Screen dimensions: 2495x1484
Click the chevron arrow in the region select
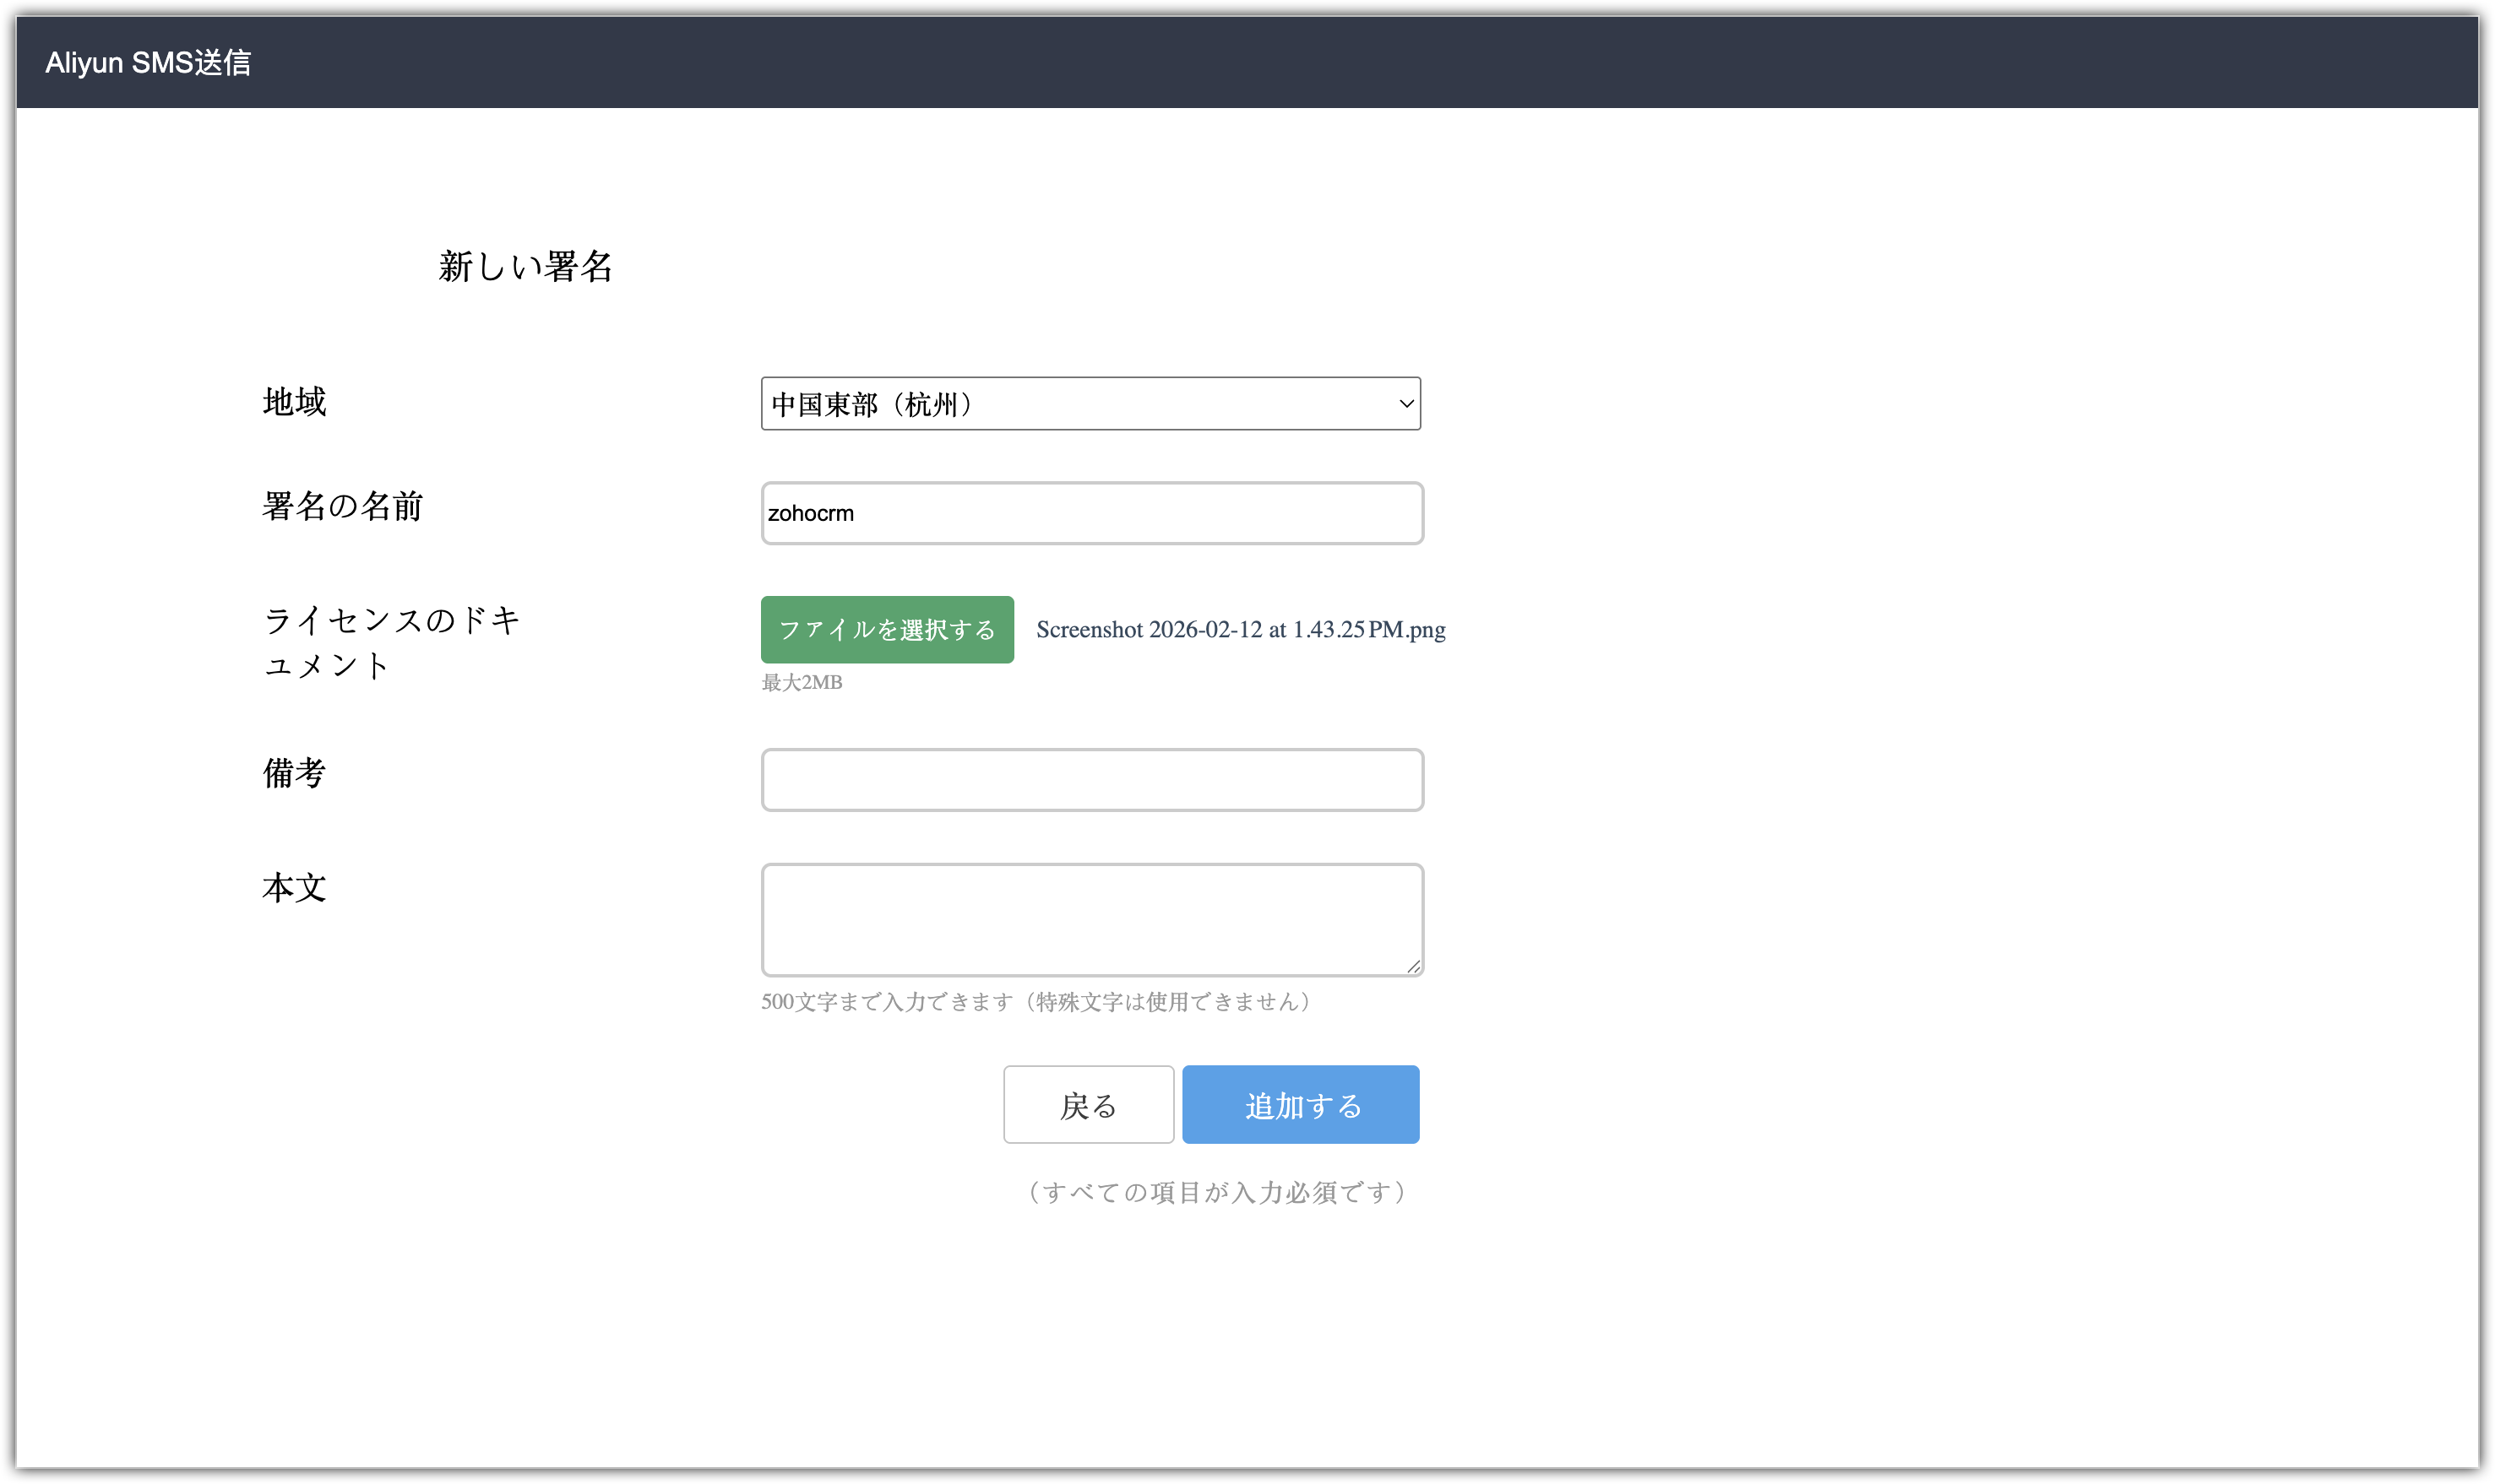pyautogui.click(x=1405, y=404)
